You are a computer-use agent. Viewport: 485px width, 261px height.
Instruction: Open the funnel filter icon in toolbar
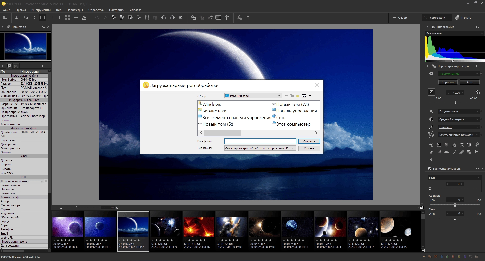248,18
